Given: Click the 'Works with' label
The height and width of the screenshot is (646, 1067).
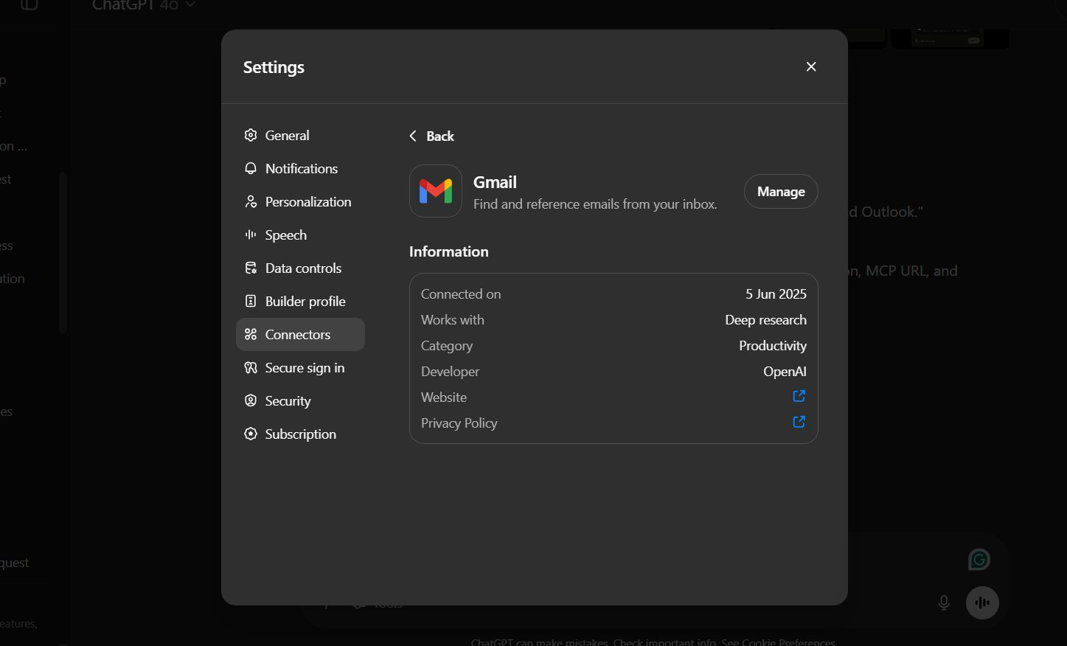Looking at the screenshot, I should 453,320.
